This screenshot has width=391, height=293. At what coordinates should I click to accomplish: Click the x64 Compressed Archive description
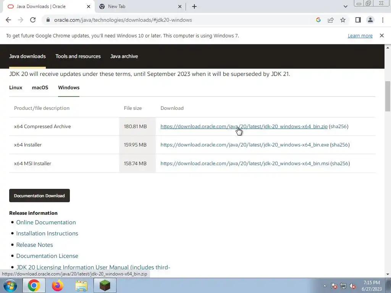coord(42,127)
